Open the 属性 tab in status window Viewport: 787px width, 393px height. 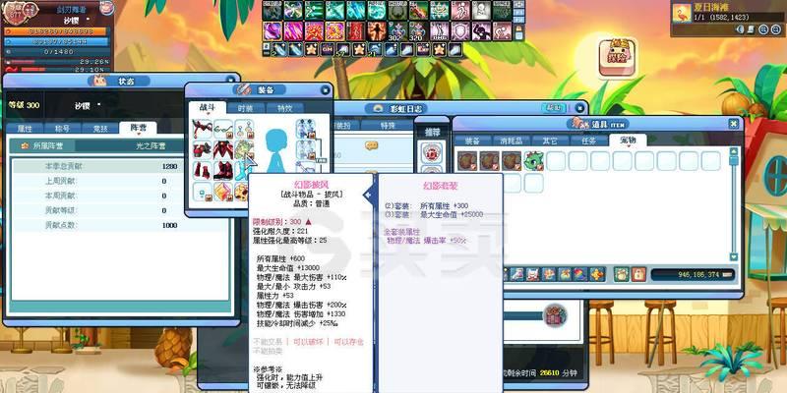(25, 129)
